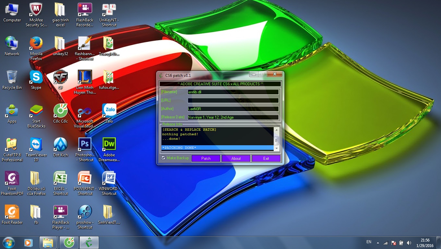Click the Exit button in CS6 patch

click(266, 159)
